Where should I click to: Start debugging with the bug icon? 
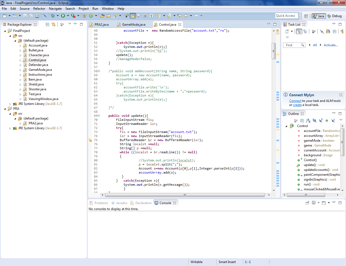(53, 16)
